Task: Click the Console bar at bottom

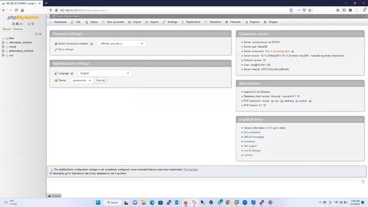Action: point(54,196)
